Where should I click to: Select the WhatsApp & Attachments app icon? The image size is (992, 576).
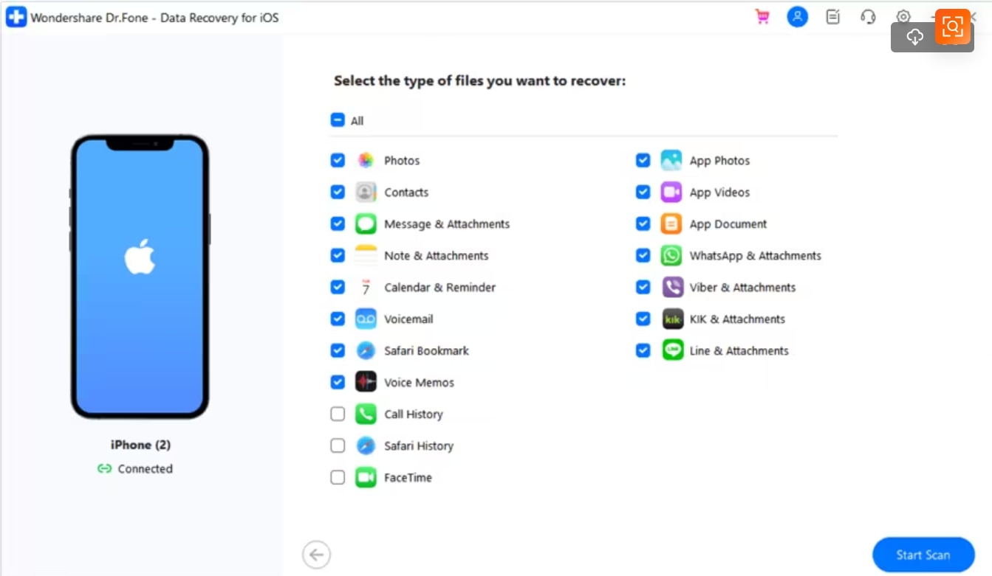tap(671, 255)
